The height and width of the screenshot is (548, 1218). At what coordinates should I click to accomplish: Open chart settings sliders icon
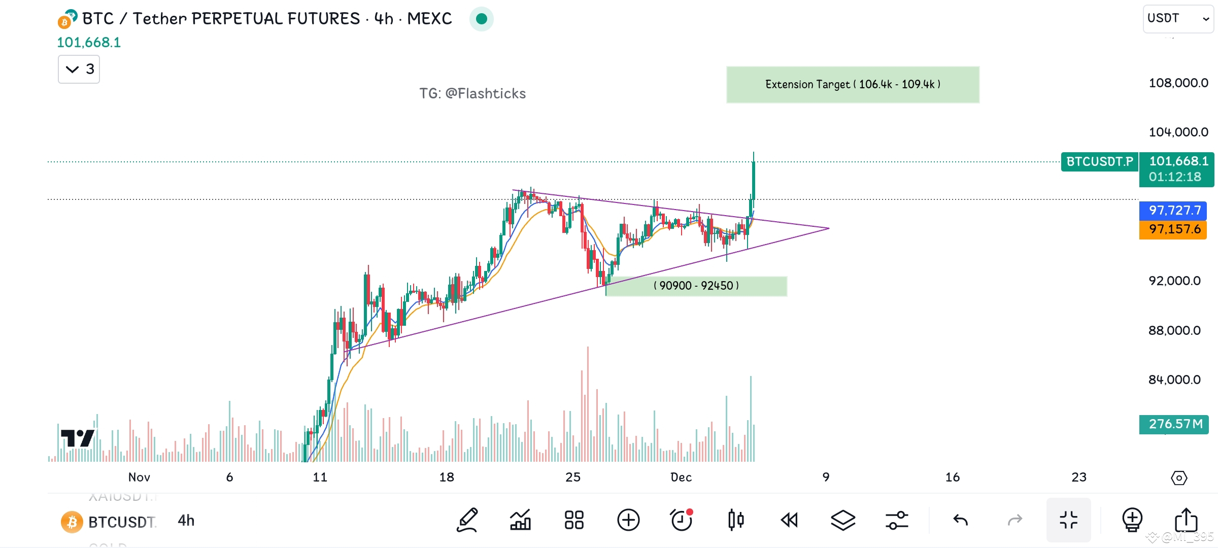point(897,520)
